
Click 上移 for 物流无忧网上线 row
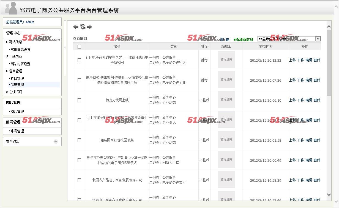(292, 100)
